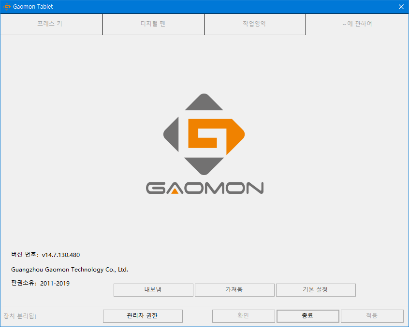Click the 내보냄 export button
The image size is (409, 327).
(x=153, y=290)
